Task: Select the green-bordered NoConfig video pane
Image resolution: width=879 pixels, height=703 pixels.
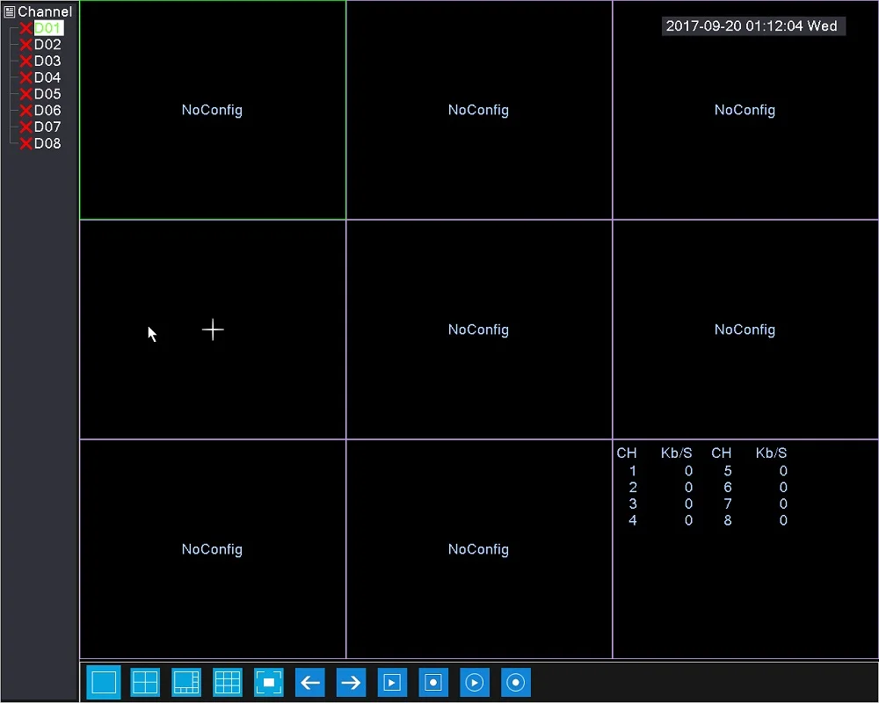Action: [213, 110]
